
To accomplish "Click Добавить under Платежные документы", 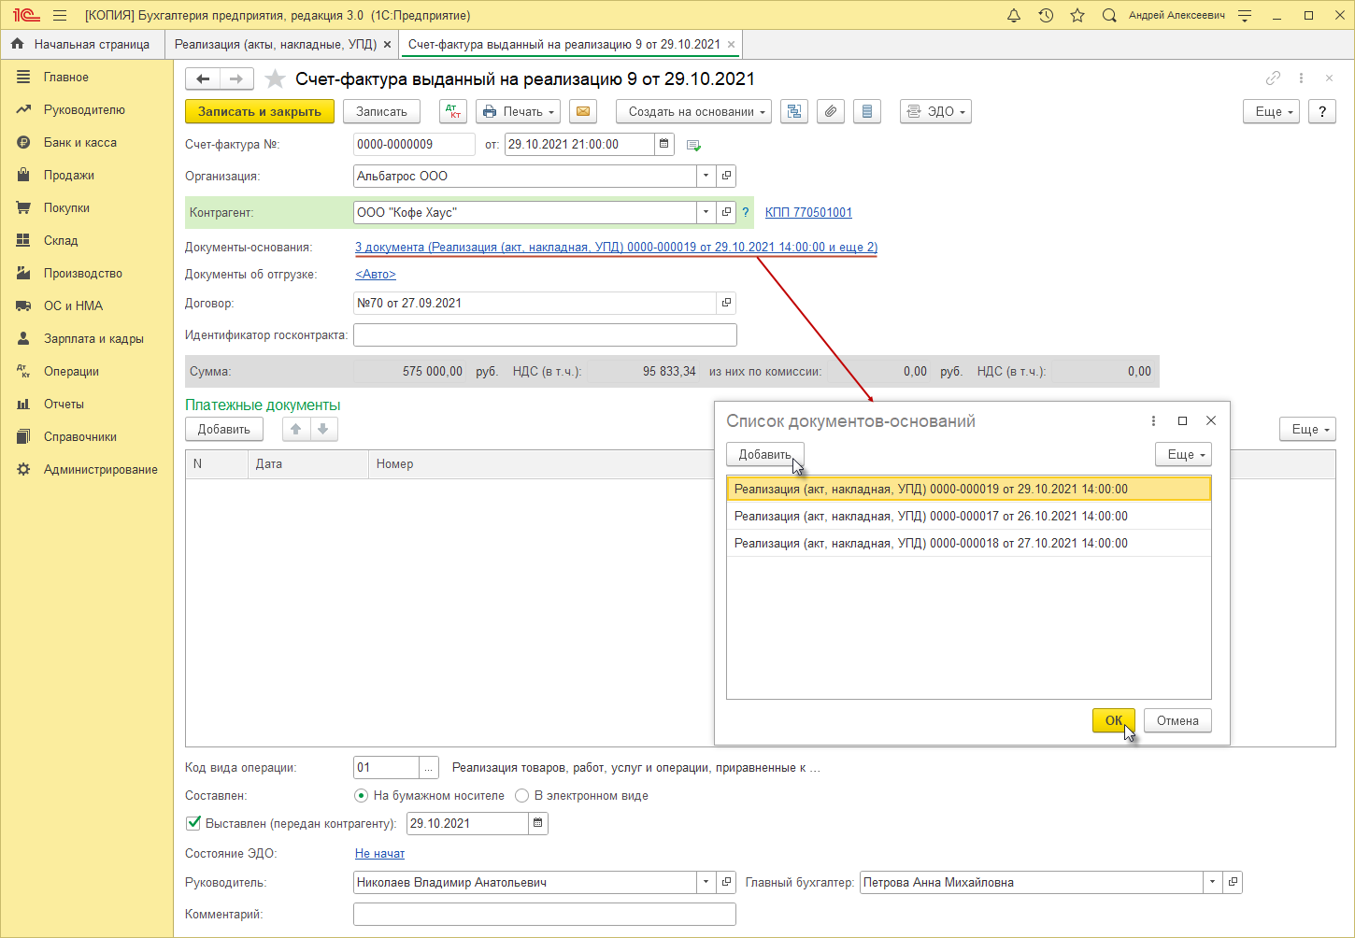I will pyautogui.click(x=224, y=429).
